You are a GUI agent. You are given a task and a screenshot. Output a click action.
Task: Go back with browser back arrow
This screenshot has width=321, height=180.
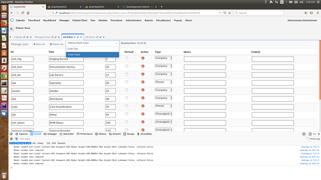(12, 13)
